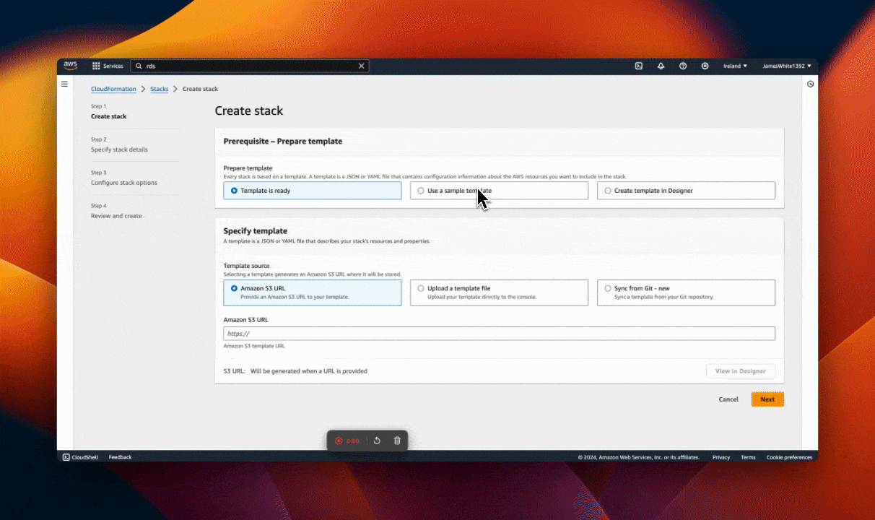This screenshot has width=875, height=520.
Task: Focus the top search bar containing rds
Action: pyautogui.click(x=250, y=66)
